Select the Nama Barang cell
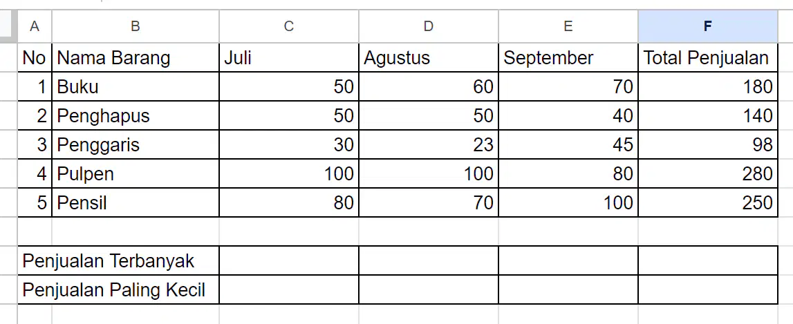 coord(136,57)
